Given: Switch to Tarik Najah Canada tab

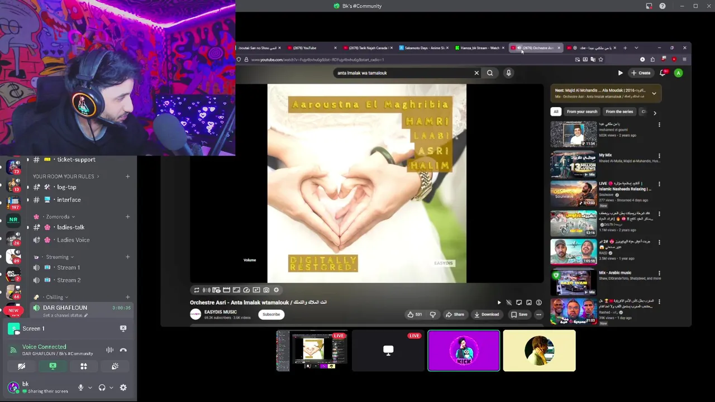Looking at the screenshot, I should pos(368,48).
